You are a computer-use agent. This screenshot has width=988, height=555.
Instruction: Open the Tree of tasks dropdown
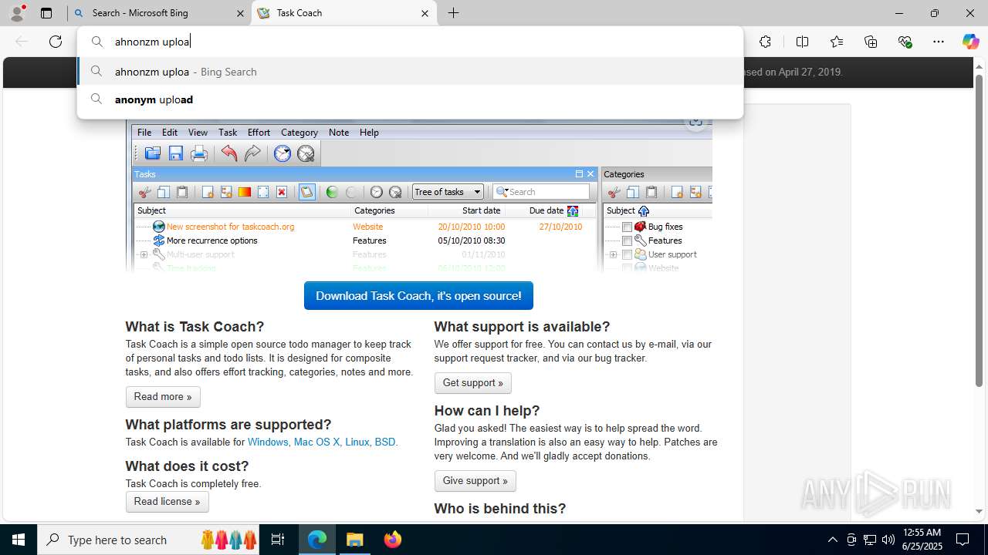pyautogui.click(x=448, y=192)
